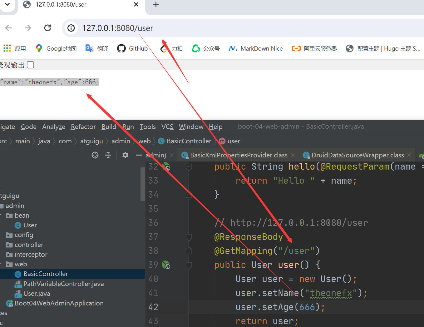The image size is (424, 327).
Task: Close the 127.0.0.1:8080/user tab
Action: pyautogui.click(x=136, y=4)
